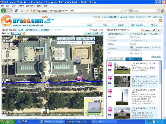
Task: Go to the Downloads site tab
Action: coord(137,25)
